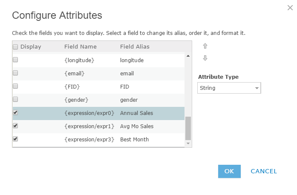This screenshot has width=297, height=195.
Task: Click the Field Alias column header
Action: click(135, 47)
